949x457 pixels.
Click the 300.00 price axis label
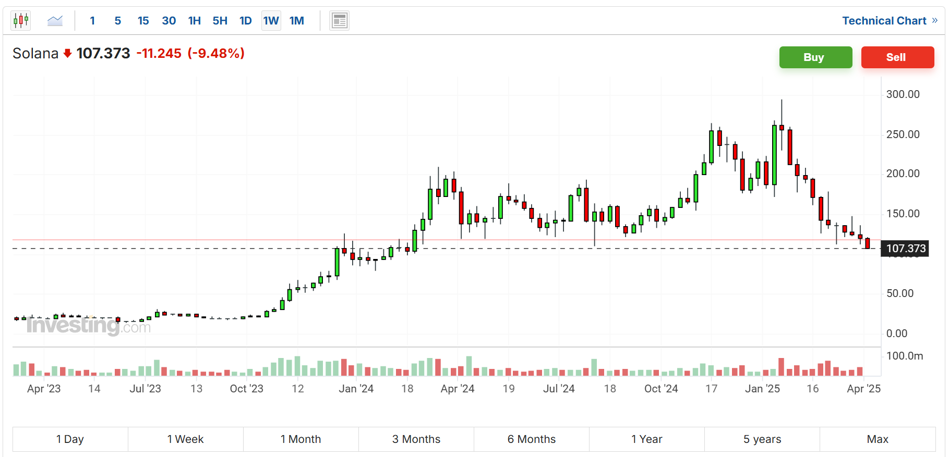pos(903,94)
